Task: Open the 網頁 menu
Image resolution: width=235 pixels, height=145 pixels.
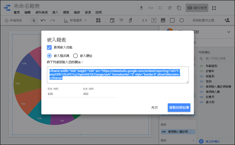Action: click(x=66, y=13)
